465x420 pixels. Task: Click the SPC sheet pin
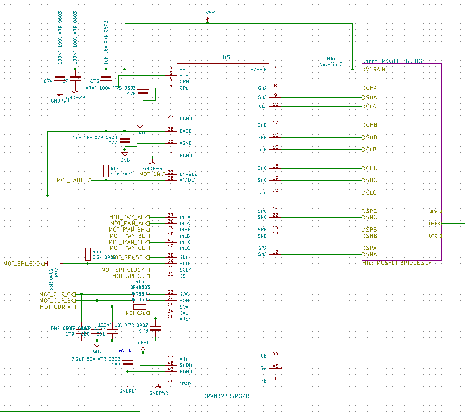369,211
